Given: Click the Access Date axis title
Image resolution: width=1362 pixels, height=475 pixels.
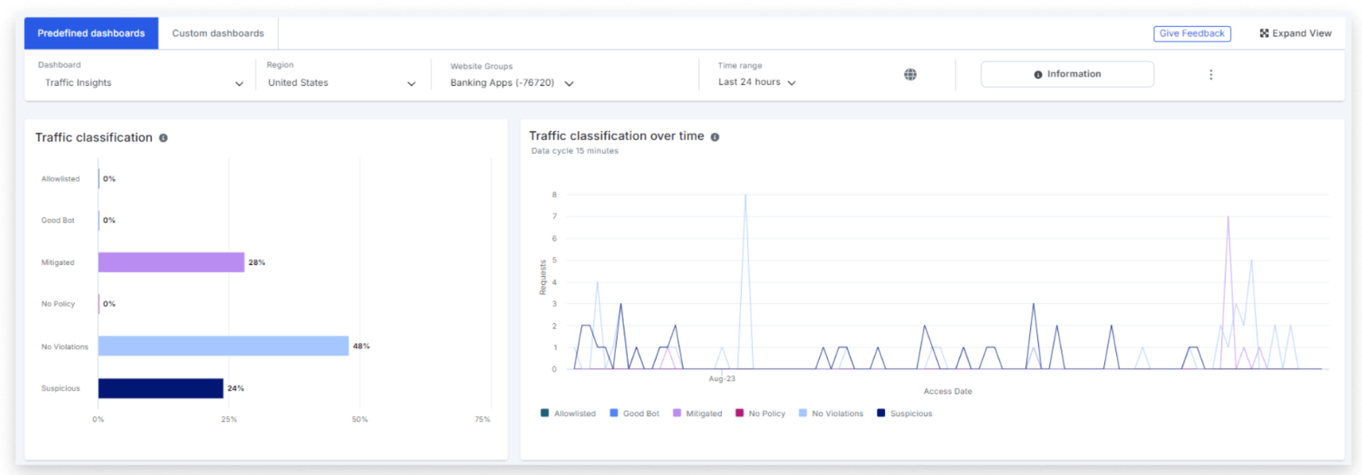Looking at the screenshot, I should click(948, 392).
